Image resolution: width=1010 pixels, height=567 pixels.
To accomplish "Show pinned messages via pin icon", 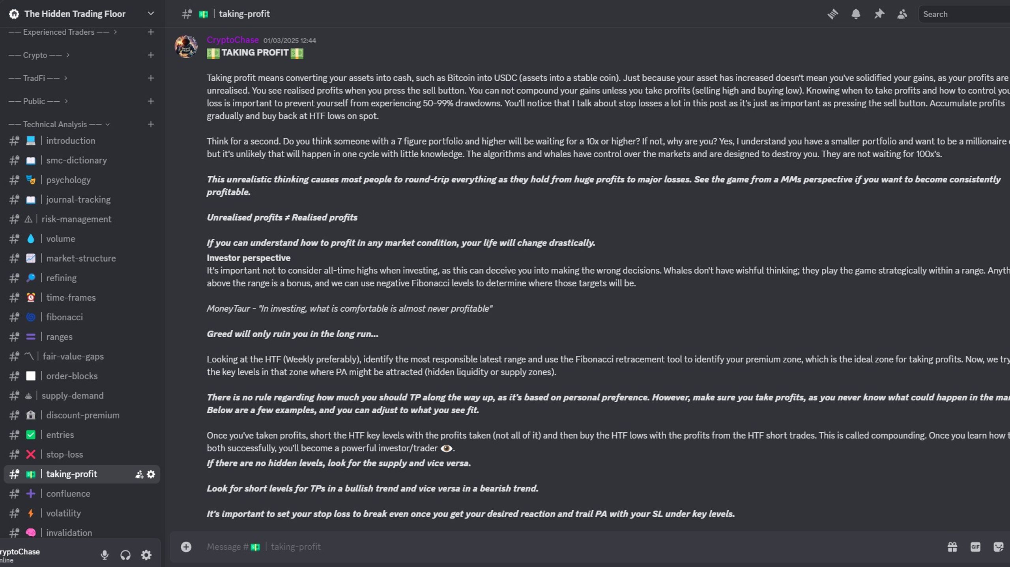I will [x=879, y=14].
